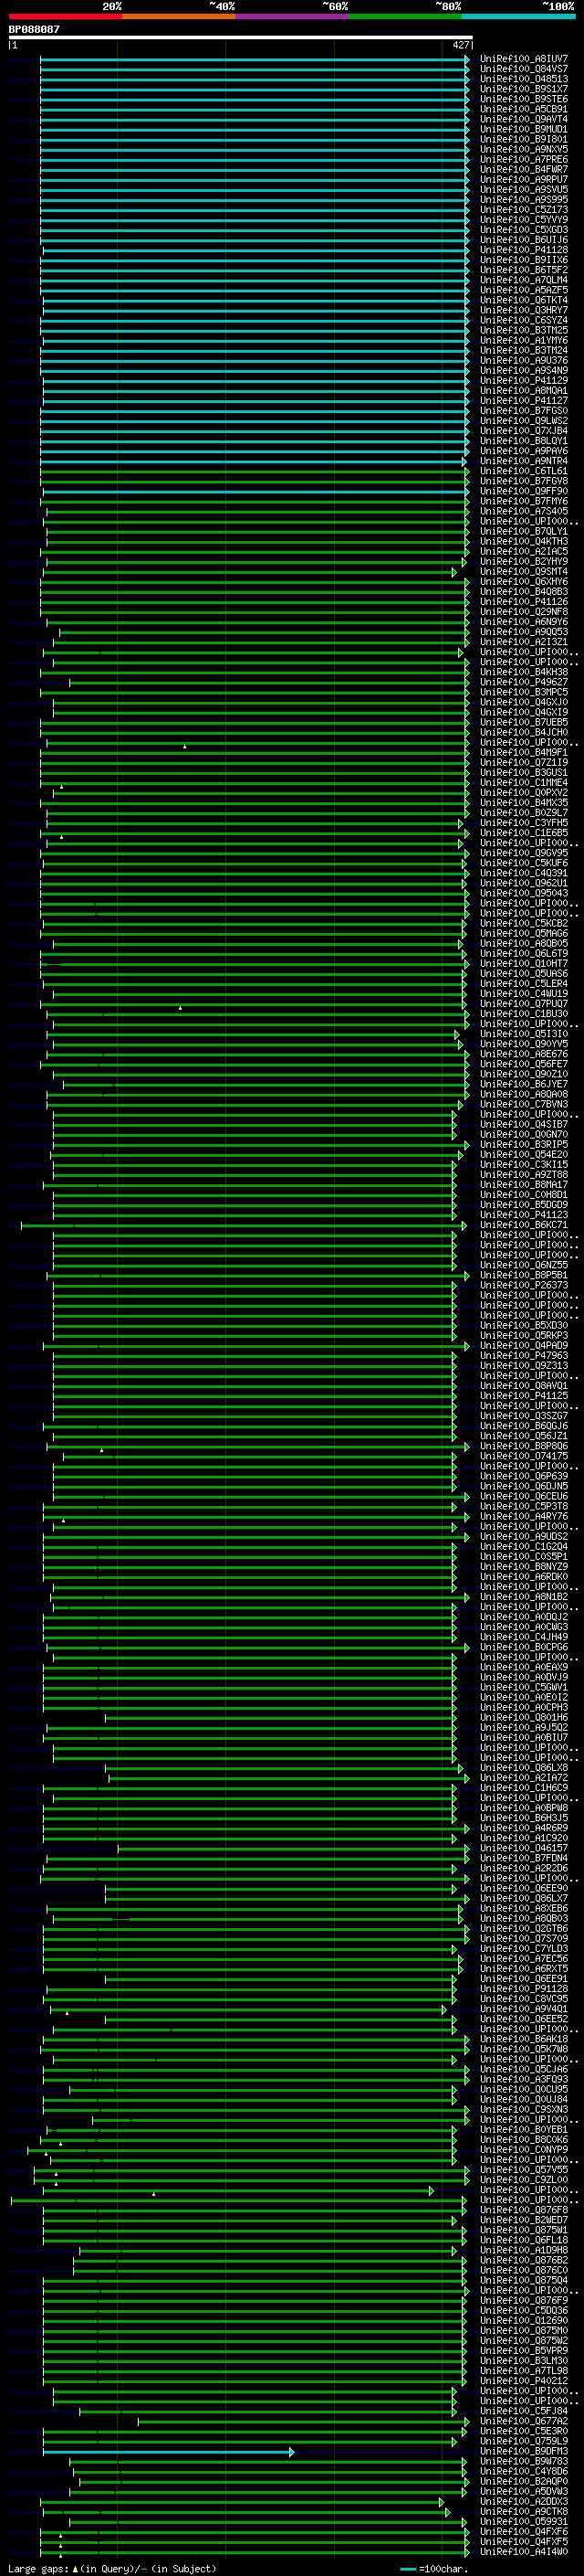Open hit UniRef100_Q84VS7
The image size is (584, 2576).
tap(523, 69)
